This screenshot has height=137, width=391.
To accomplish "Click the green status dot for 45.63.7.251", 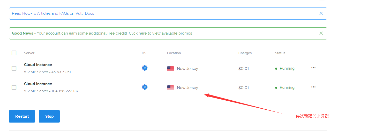I will point(276,69).
